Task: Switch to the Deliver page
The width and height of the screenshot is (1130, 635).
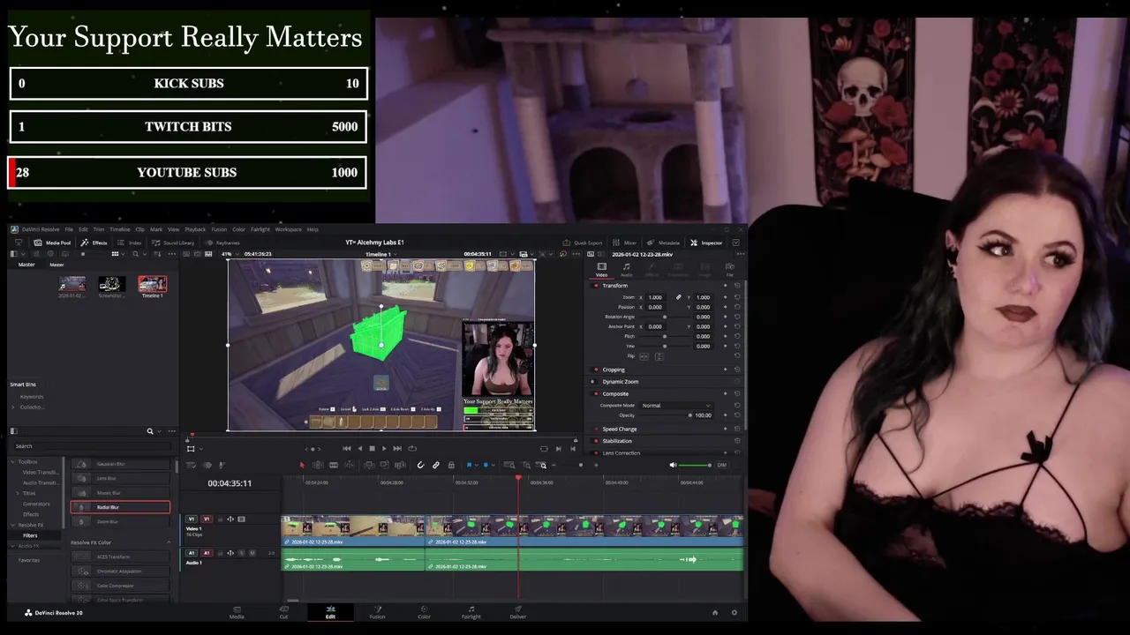Action: pyautogui.click(x=518, y=611)
